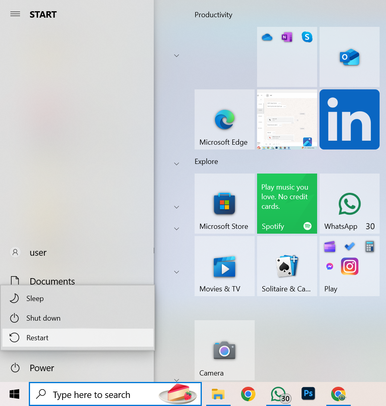Click the chevron left of the Microsoft Store tile

coord(177,207)
